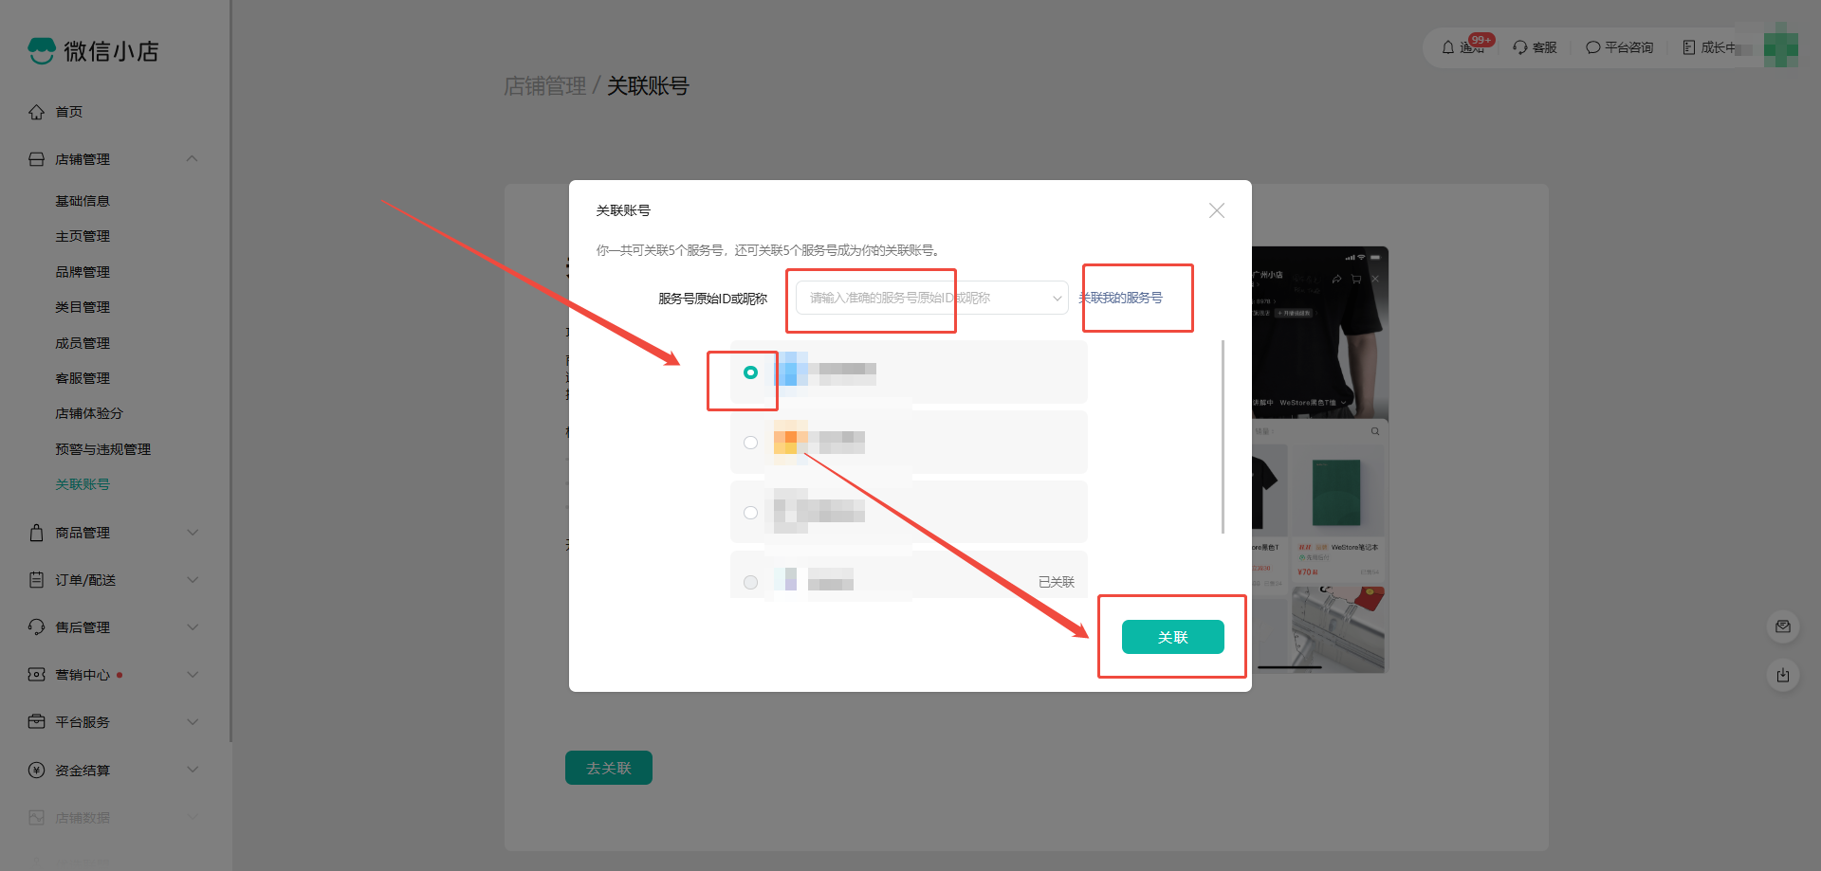This screenshot has height=871, width=1821.
Task: Collapse the 店铺管理 menu
Action: [193, 159]
